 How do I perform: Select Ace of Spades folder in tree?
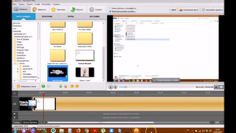tap(23, 39)
